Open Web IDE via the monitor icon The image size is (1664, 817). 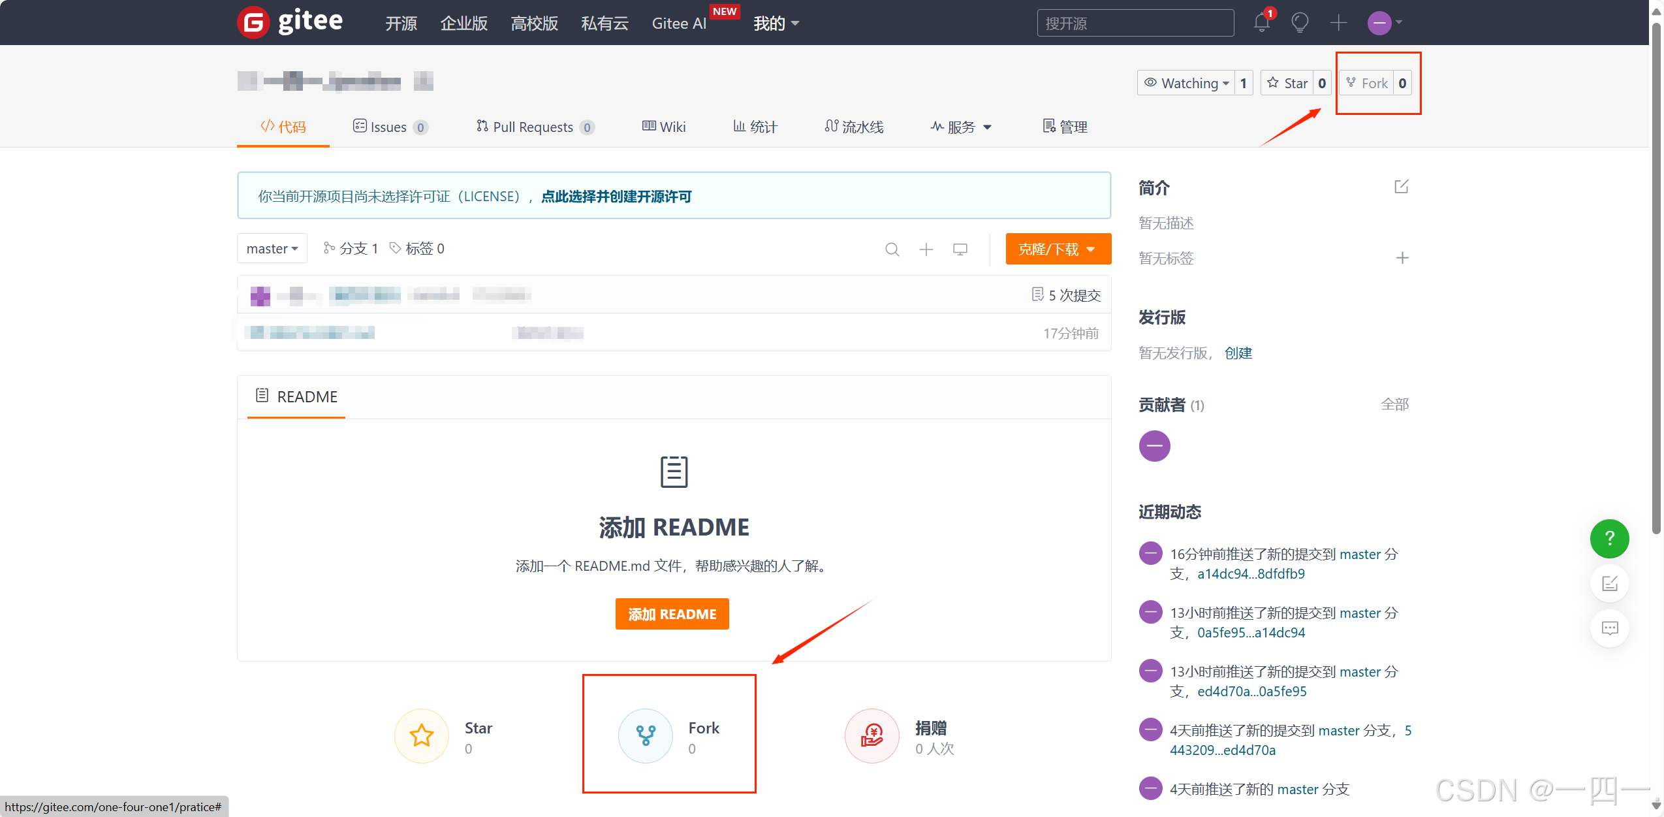[960, 249]
